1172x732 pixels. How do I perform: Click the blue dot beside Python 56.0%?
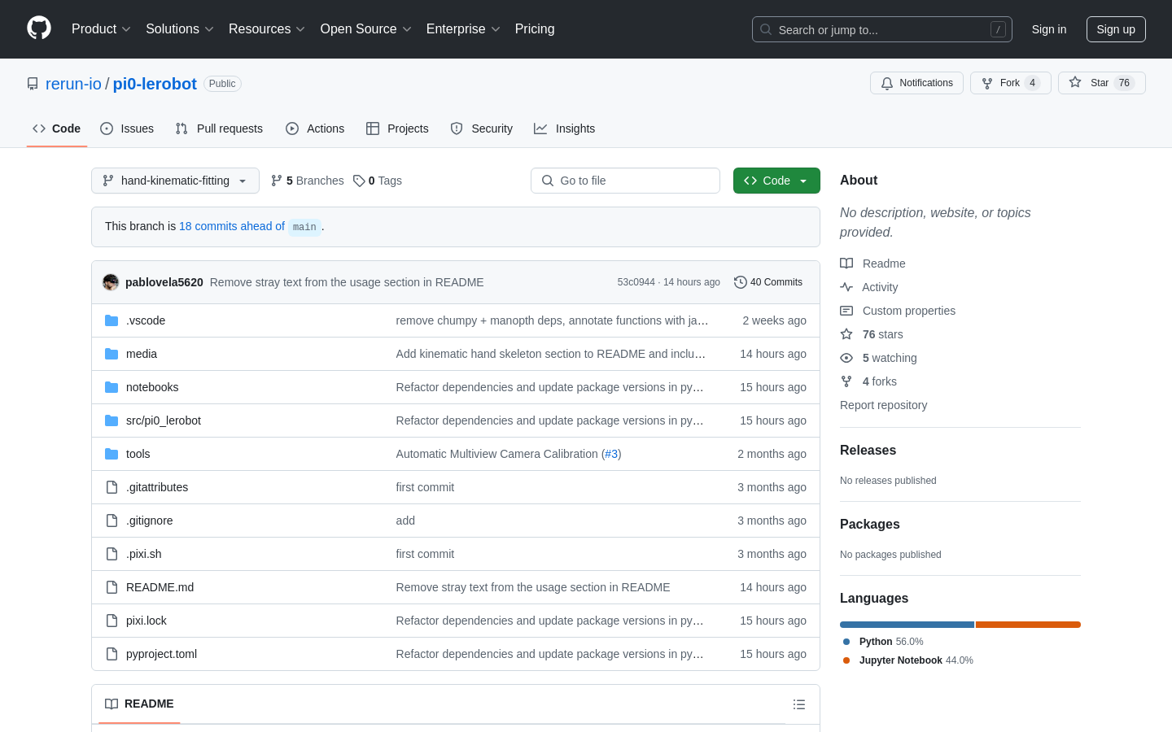[x=846, y=642]
